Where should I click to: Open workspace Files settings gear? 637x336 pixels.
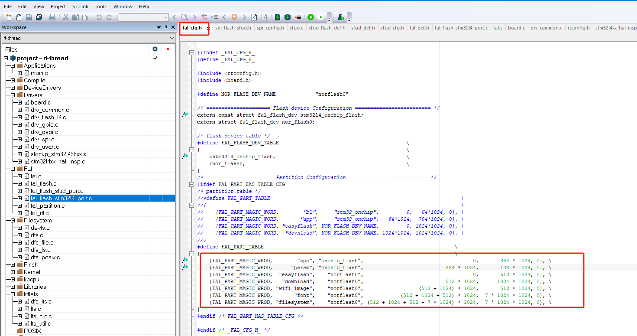tap(155, 49)
